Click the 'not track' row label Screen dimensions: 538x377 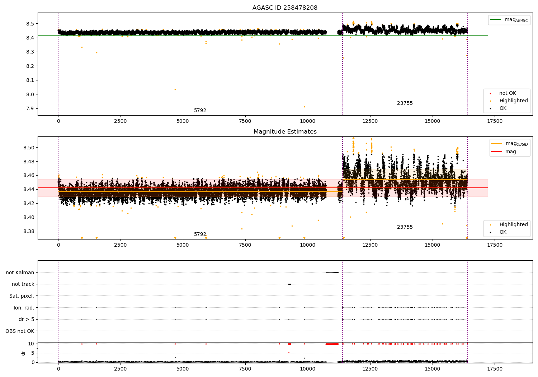coord(23,284)
